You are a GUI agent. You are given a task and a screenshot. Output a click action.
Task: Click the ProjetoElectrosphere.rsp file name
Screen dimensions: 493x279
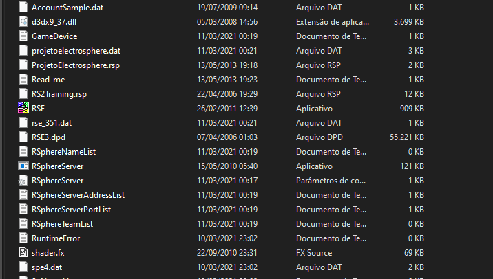(x=76, y=65)
